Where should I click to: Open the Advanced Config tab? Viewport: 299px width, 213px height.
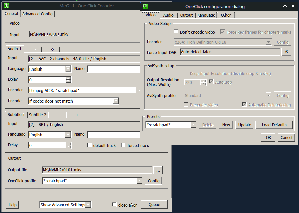(x=37, y=14)
